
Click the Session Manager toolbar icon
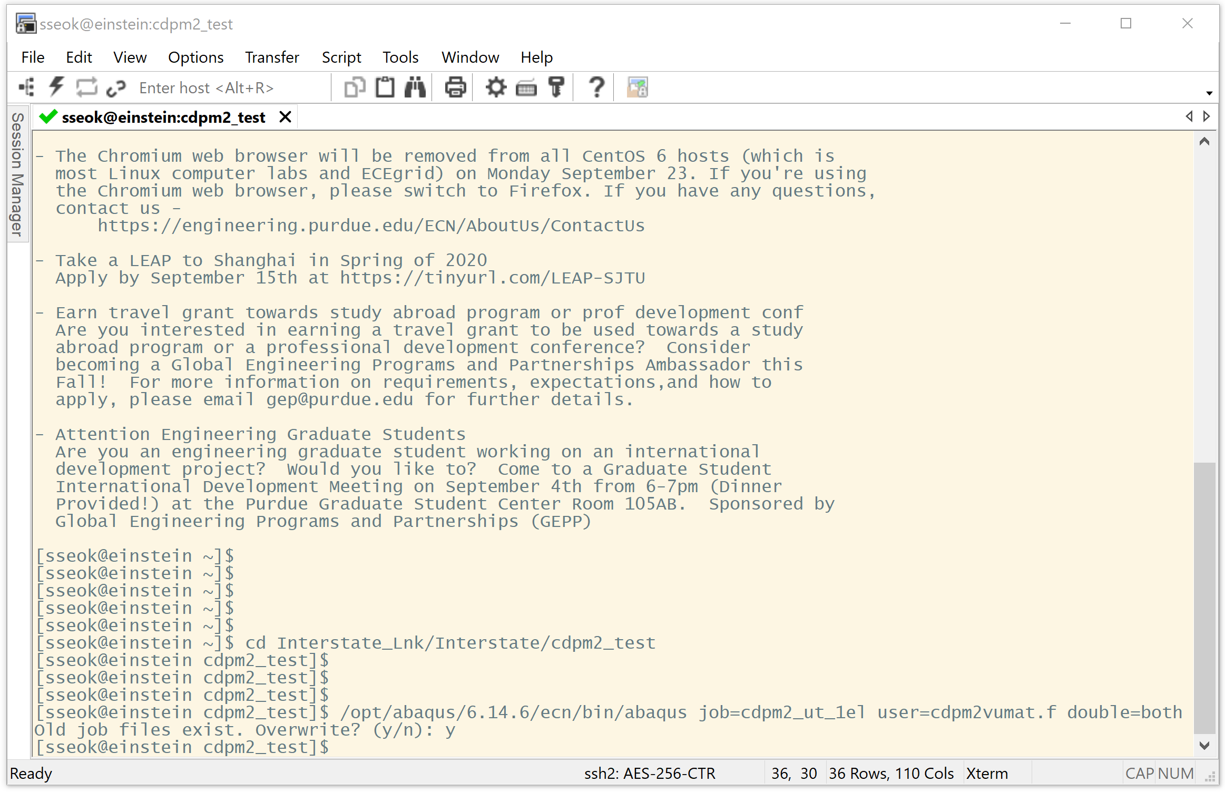click(27, 87)
